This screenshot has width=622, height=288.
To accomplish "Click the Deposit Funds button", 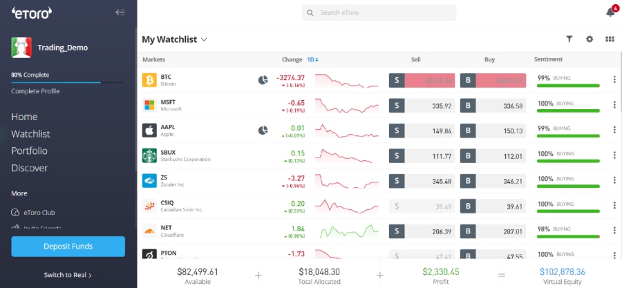I will click(68, 247).
